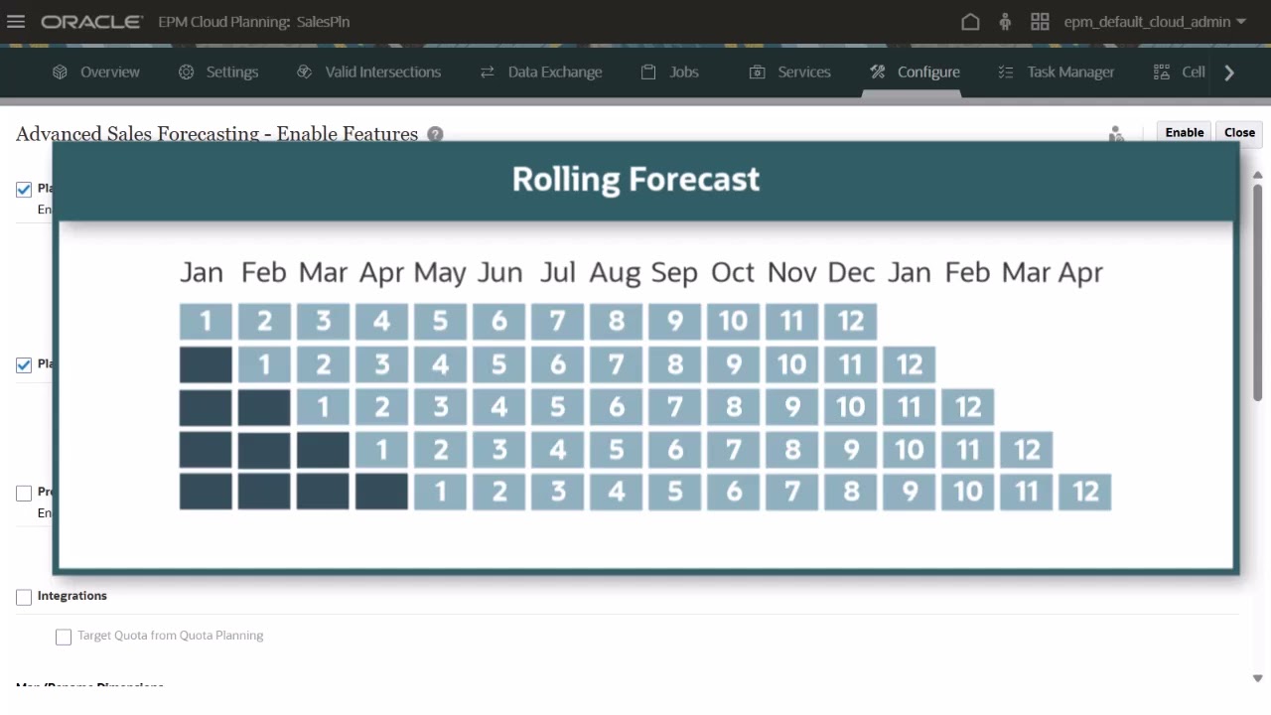Click the scrollbar up arrow

[x=1257, y=175]
